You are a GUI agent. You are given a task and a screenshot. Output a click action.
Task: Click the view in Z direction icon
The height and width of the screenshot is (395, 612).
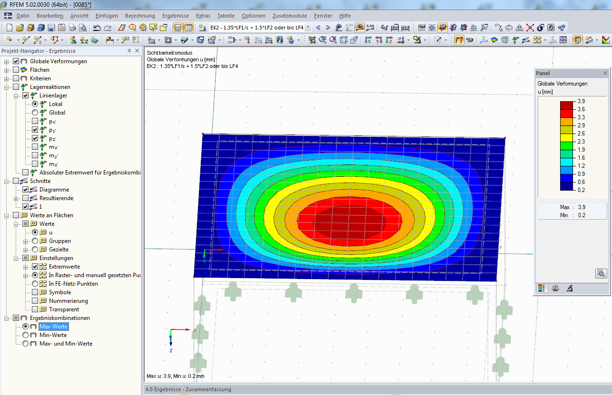click(389, 40)
